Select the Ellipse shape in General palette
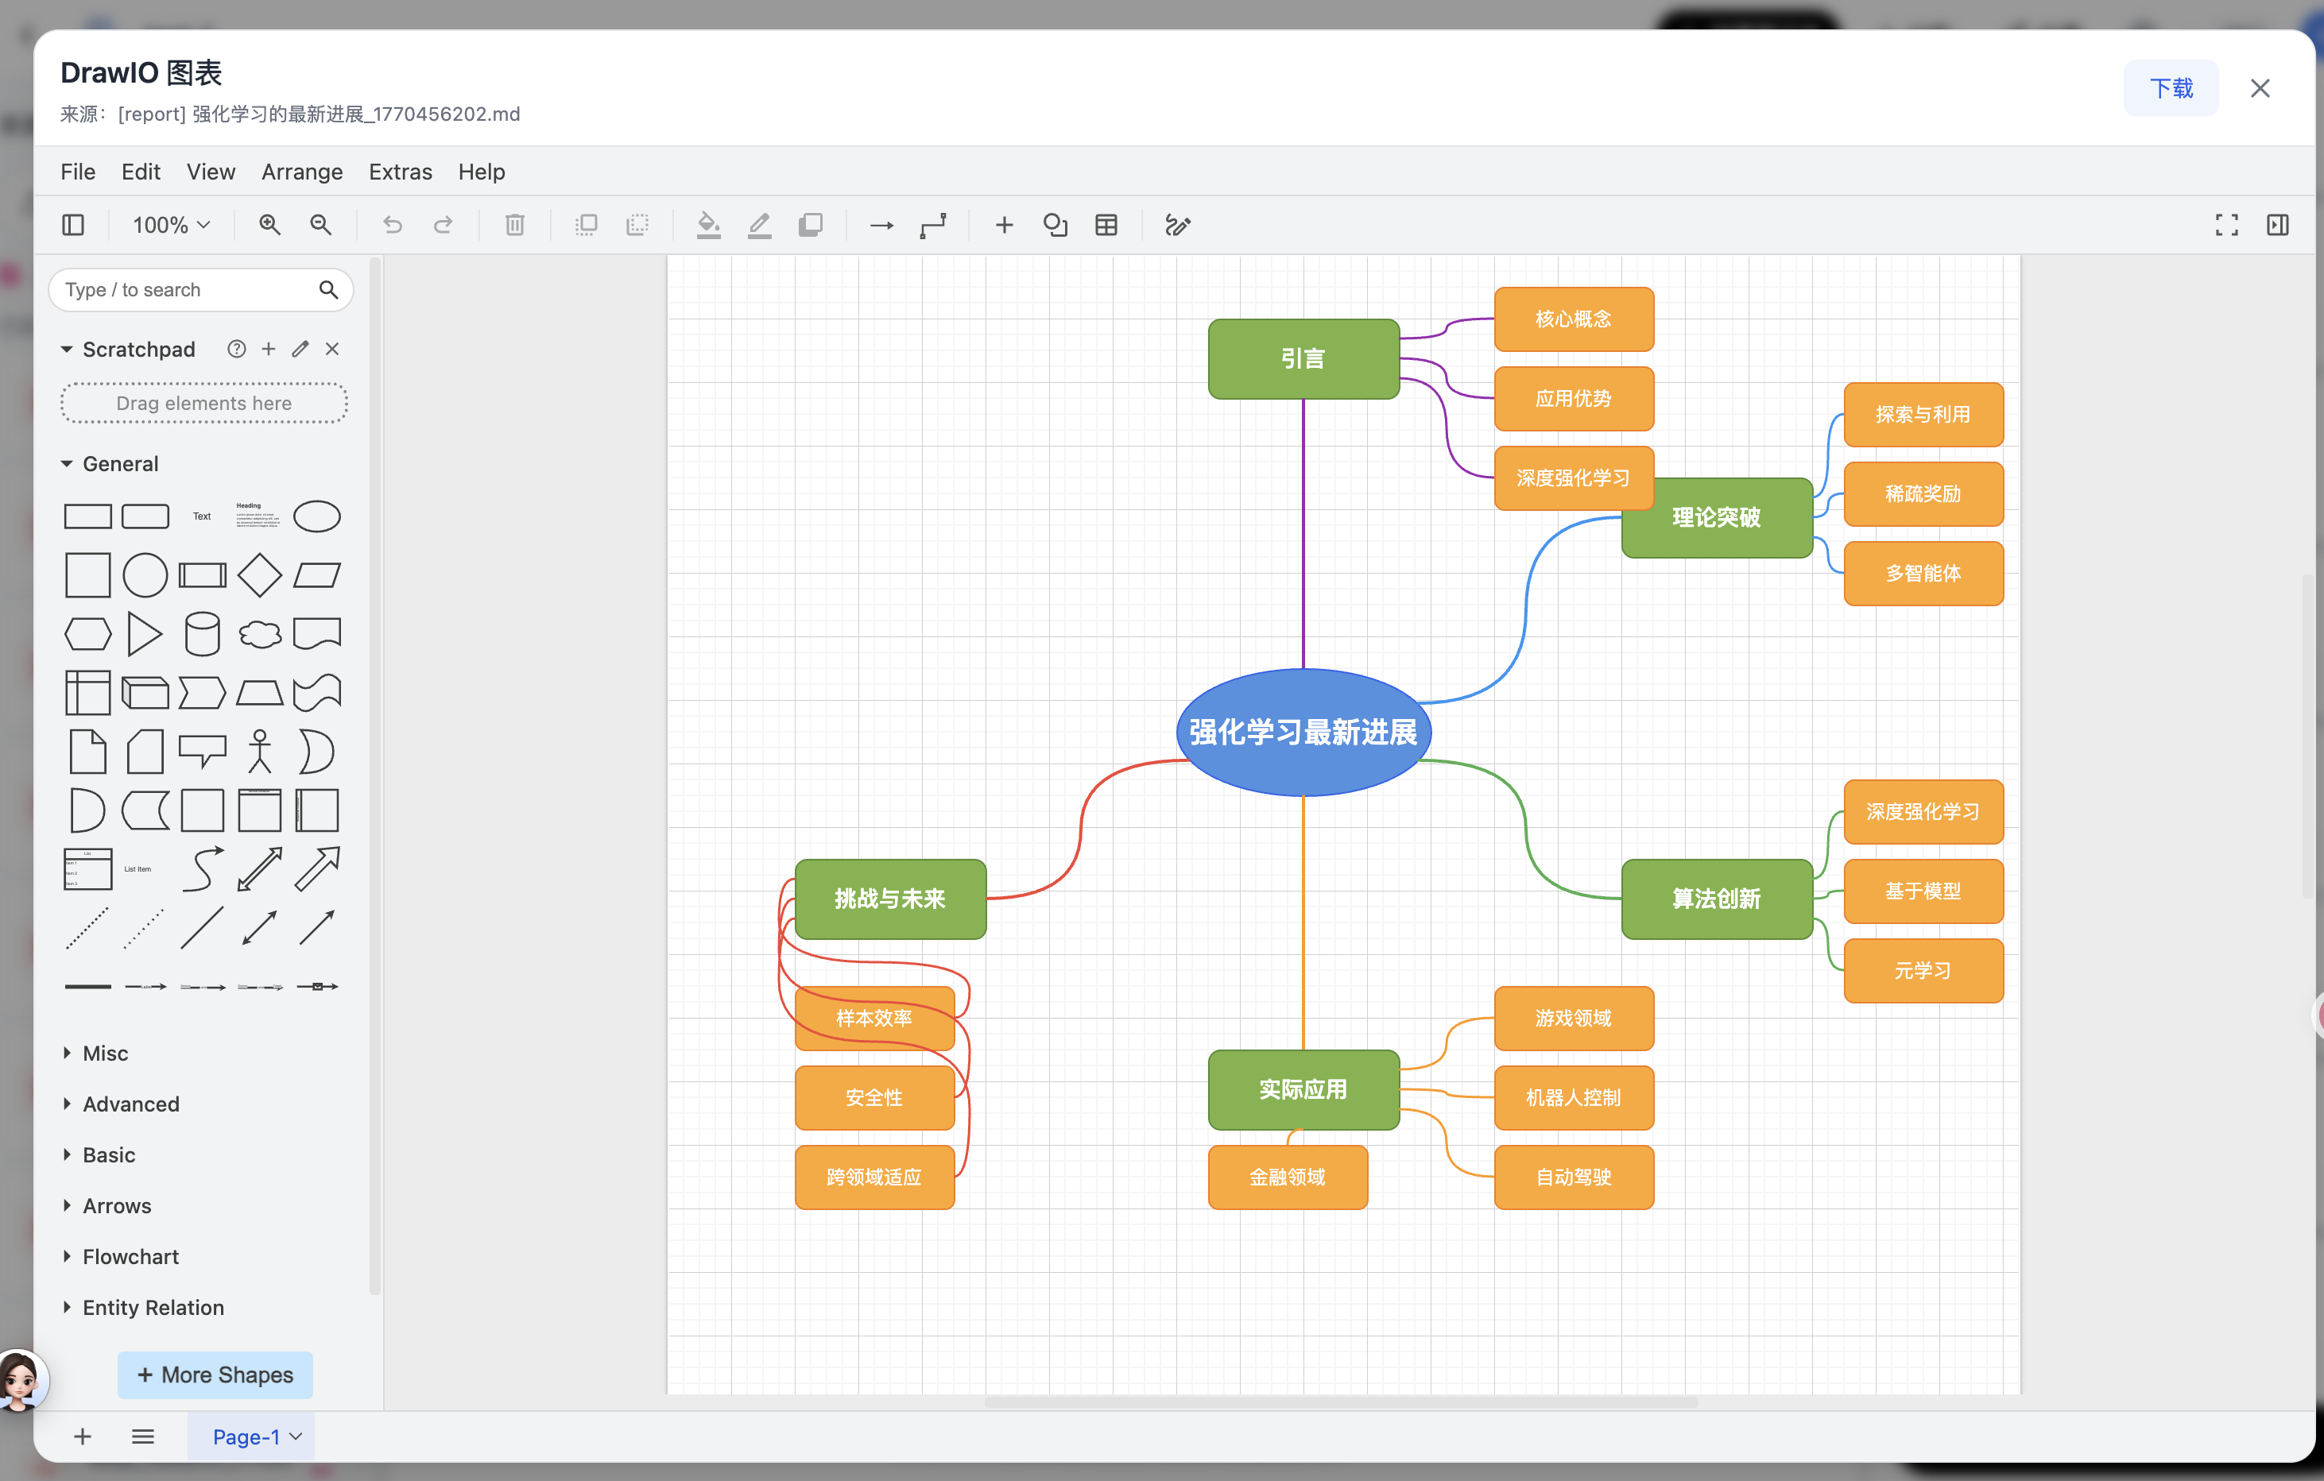This screenshot has width=2324, height=1481. pyautogui.click(x=316, y=516)
